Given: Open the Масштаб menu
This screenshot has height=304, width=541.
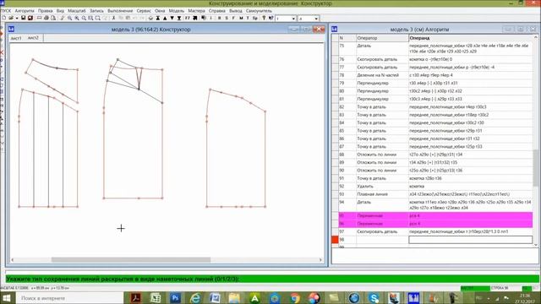Looking at the screenshot, I should pyautogui.click(x=77, y=11).
